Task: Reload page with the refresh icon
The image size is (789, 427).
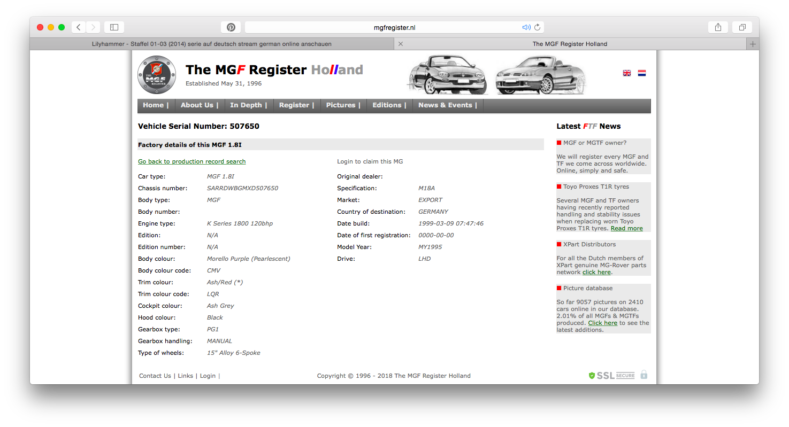Action: tap(537, 27)
